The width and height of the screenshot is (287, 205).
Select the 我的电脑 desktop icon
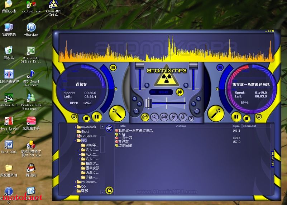click(9, 30)
